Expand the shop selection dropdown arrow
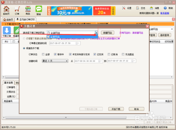The image size is (176, 130). tap(96, 33)
